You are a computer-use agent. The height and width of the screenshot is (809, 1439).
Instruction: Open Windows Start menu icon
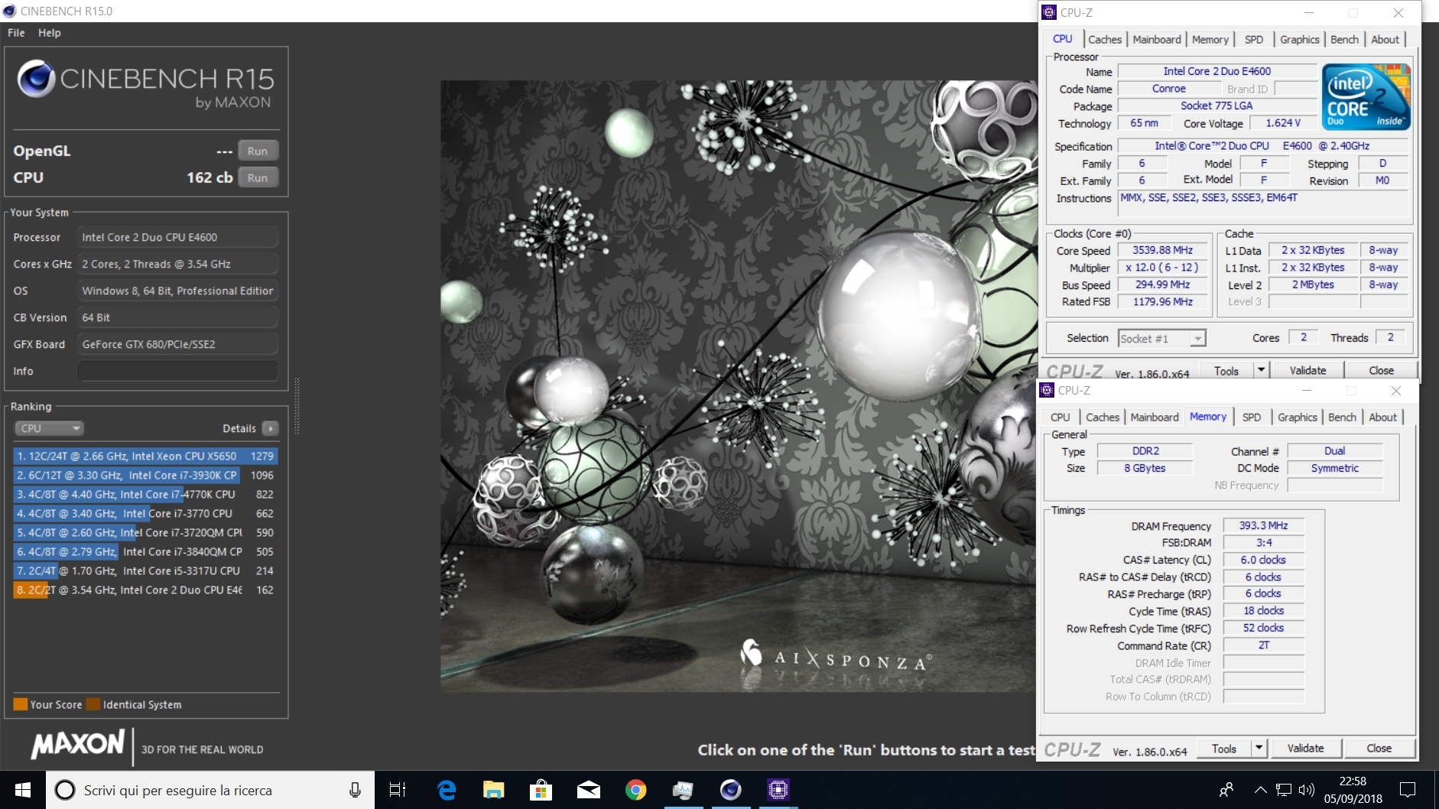click(23, 790)
